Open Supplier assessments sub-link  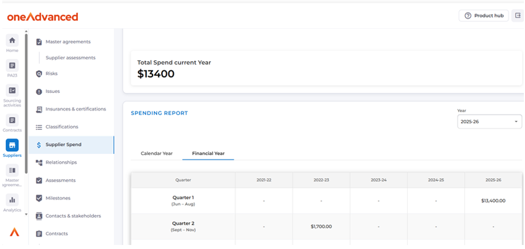[x=70, y=58]
